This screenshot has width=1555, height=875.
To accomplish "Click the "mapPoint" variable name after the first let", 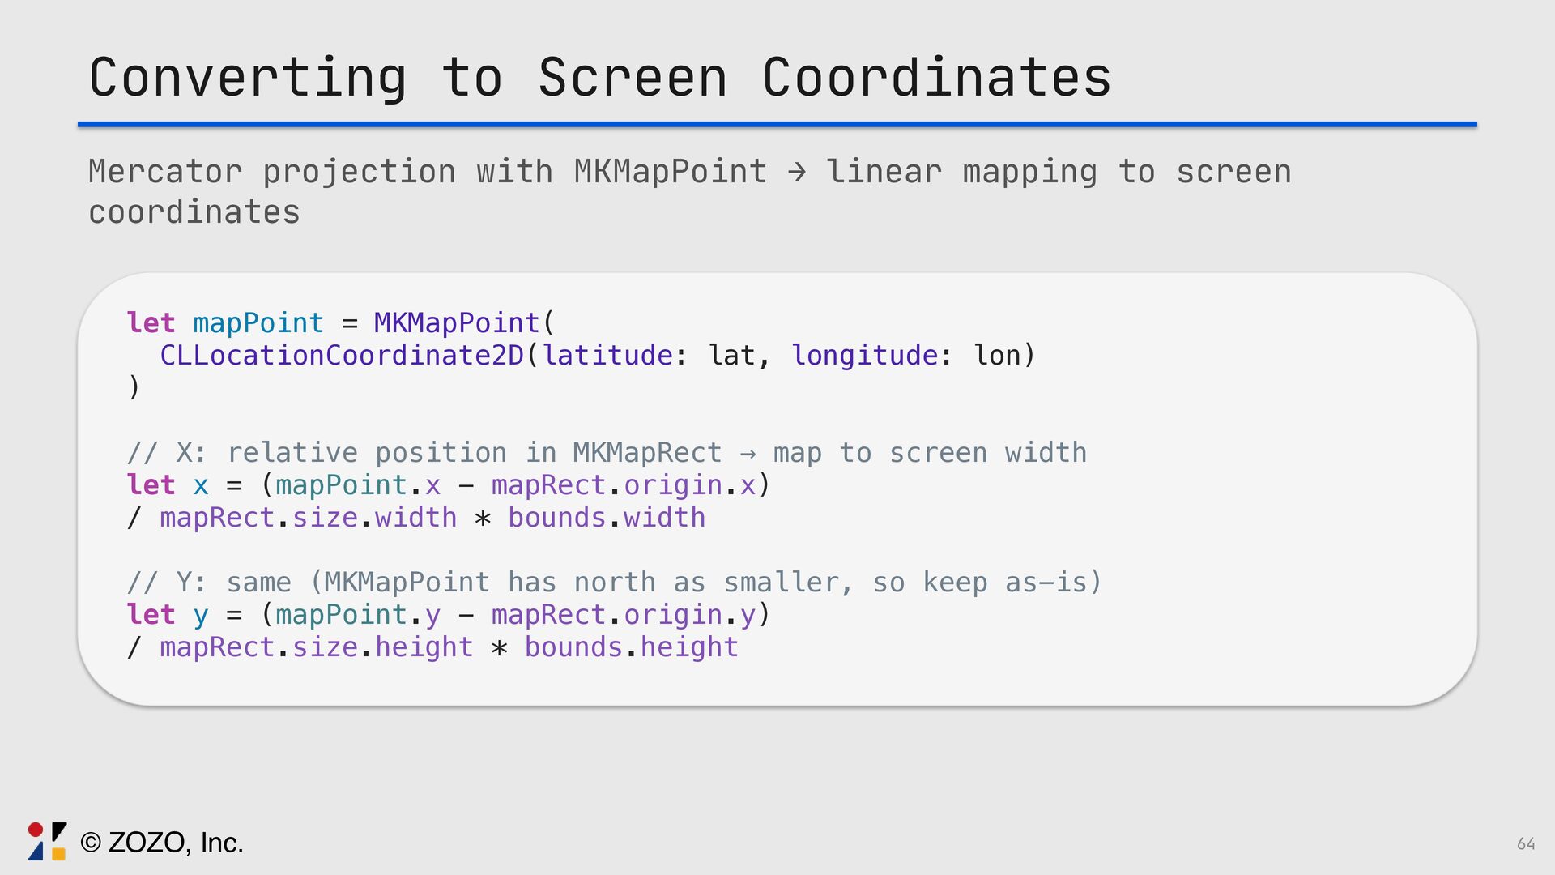I will (x=258, y=323).
